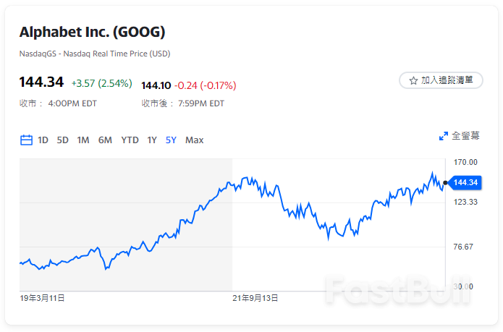The width and height of the screenshot is (503, 332).
Task: Click the 144.34 closing price value
Action: (x=41, y=82)
